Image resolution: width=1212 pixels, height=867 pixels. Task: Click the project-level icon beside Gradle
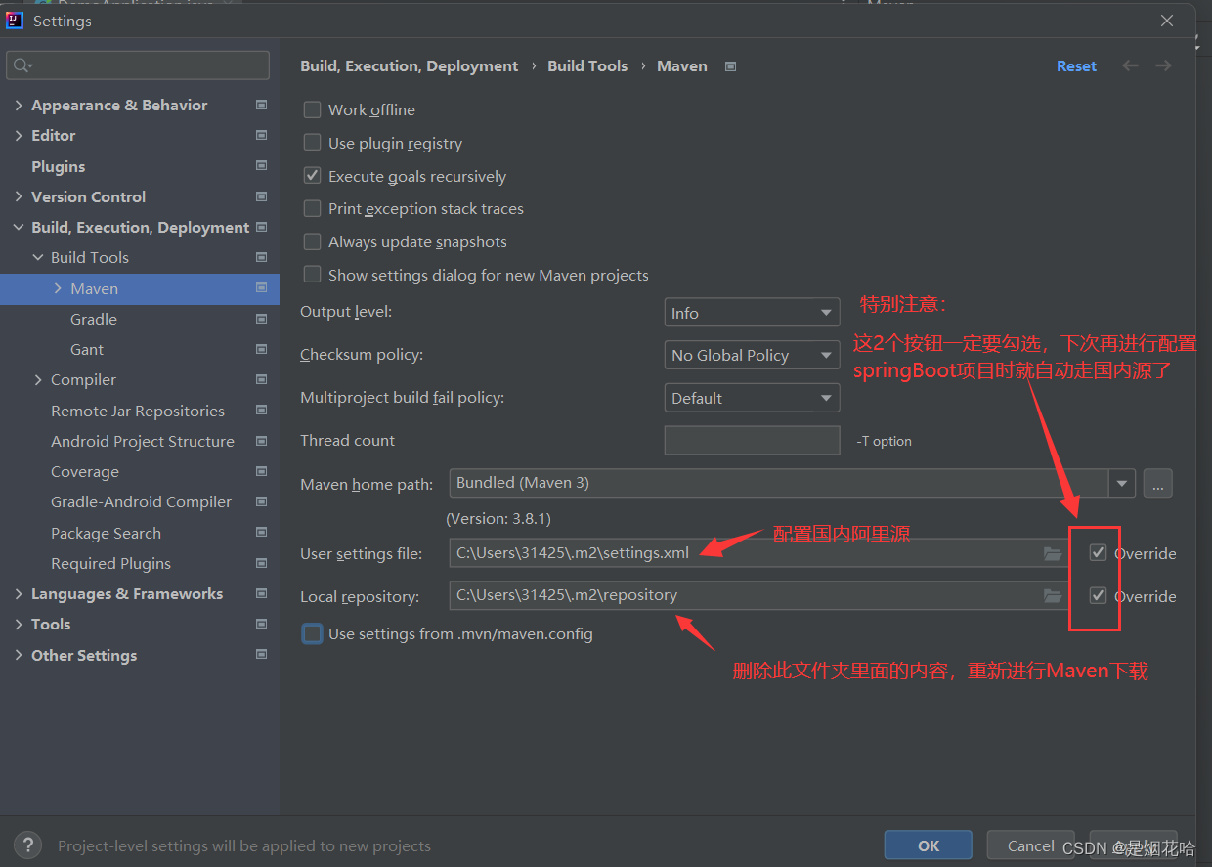(x=261, y=319)
